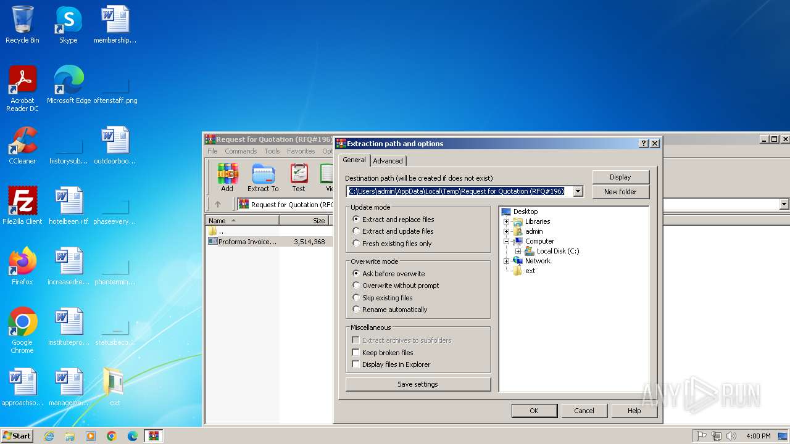Open the FileZilla Client shortcut
Viewport: 790px width, 444px height.
click(22, 206)
